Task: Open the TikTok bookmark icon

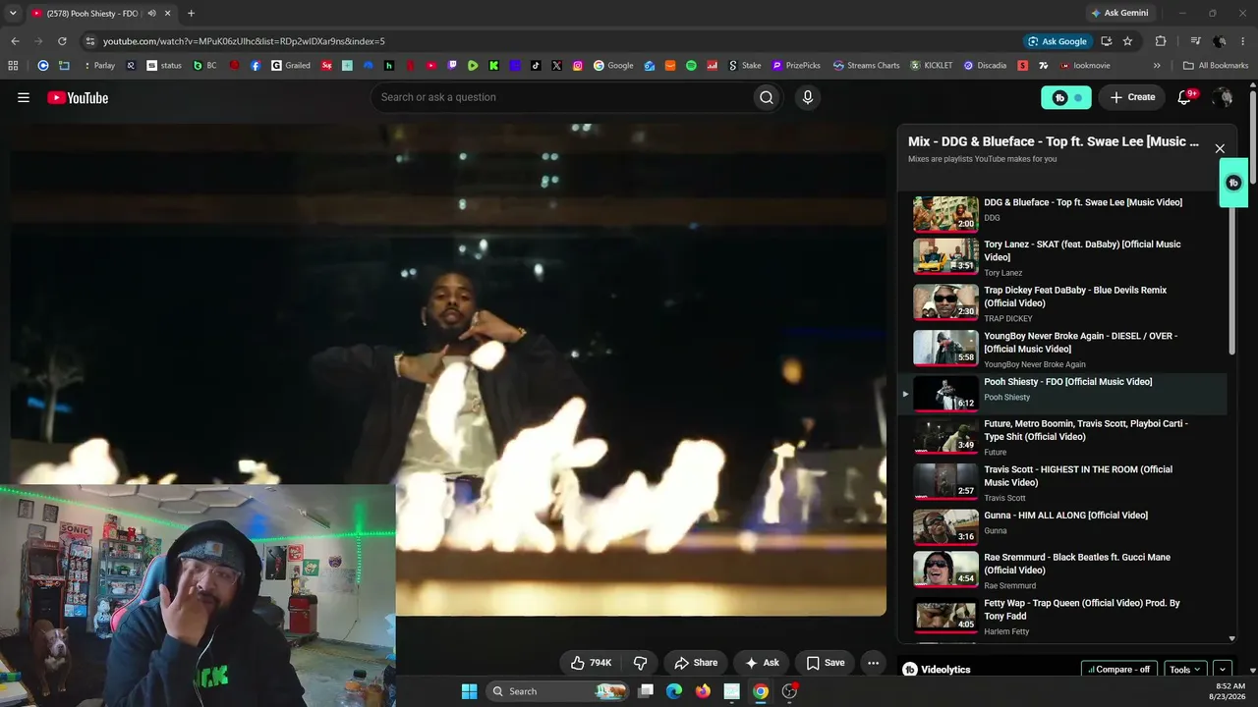Action: 536,66
